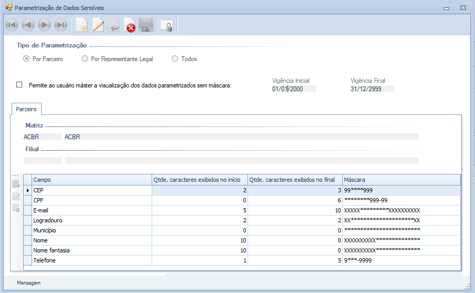Click the Vigência Final date field
The width and height of the screenshot is (475, 293).
(x=372, y=89)
